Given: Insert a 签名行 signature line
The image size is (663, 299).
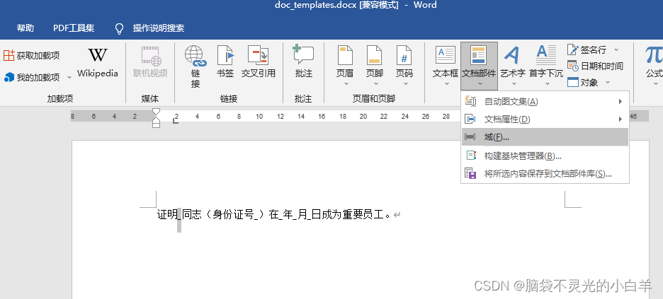Looking at the screenshot, I should point(587,49).
